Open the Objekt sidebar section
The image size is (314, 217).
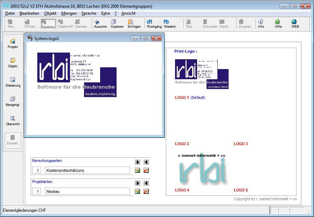coord(13,63)
